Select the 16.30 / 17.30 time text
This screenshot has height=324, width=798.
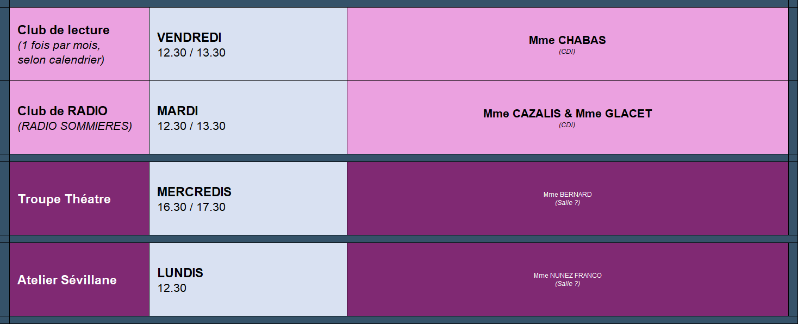pyautogui.click(x=191, y=207)
